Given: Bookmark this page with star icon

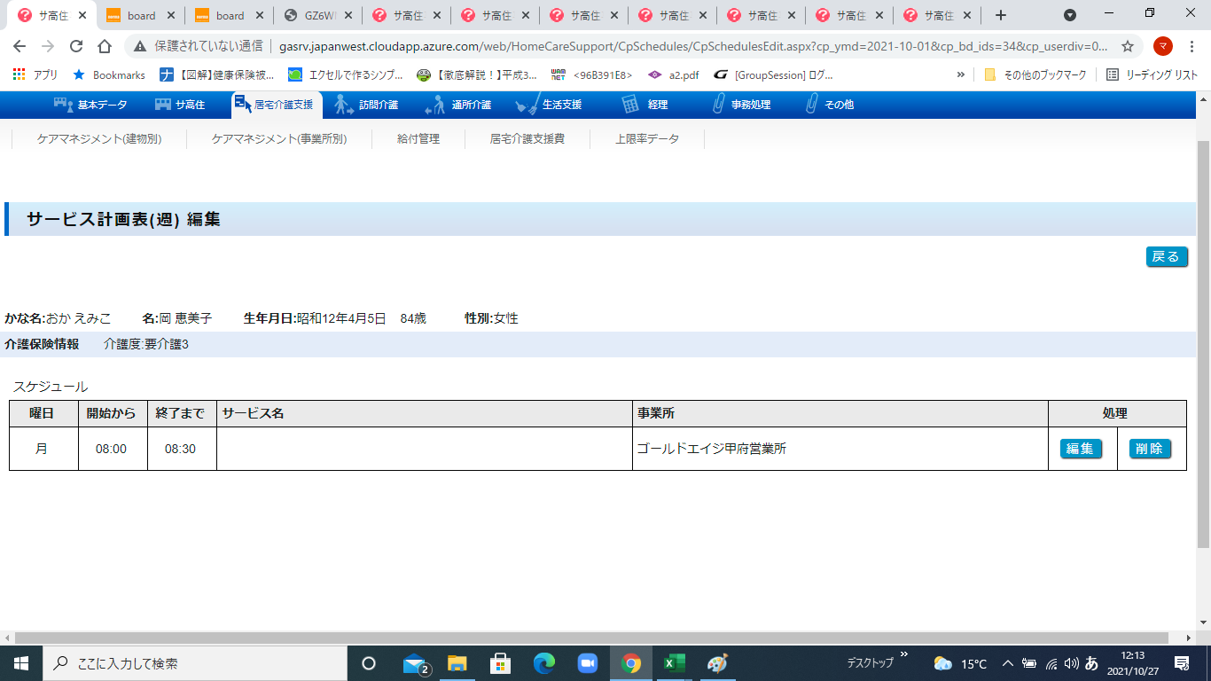Looking at the screenshot, I should 1128,46.
